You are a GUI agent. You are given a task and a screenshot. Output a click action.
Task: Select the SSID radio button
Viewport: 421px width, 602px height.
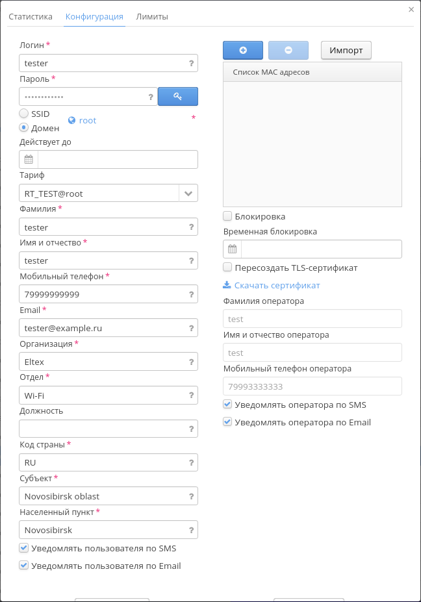coord(24,114)
